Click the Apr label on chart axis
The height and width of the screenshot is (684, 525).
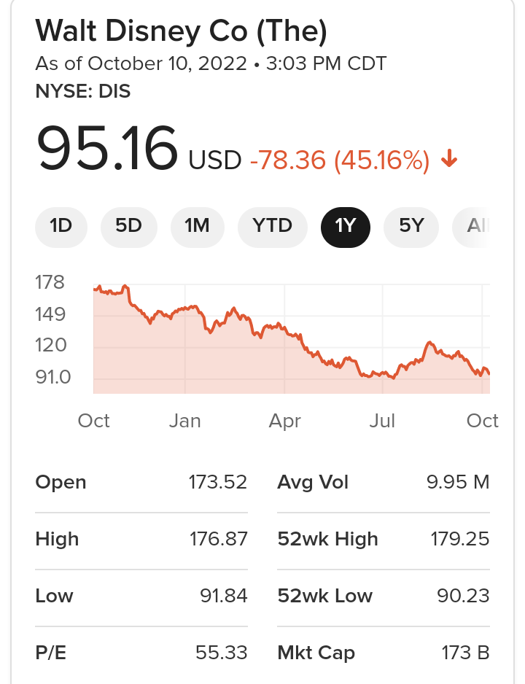(x=284, y=421)
